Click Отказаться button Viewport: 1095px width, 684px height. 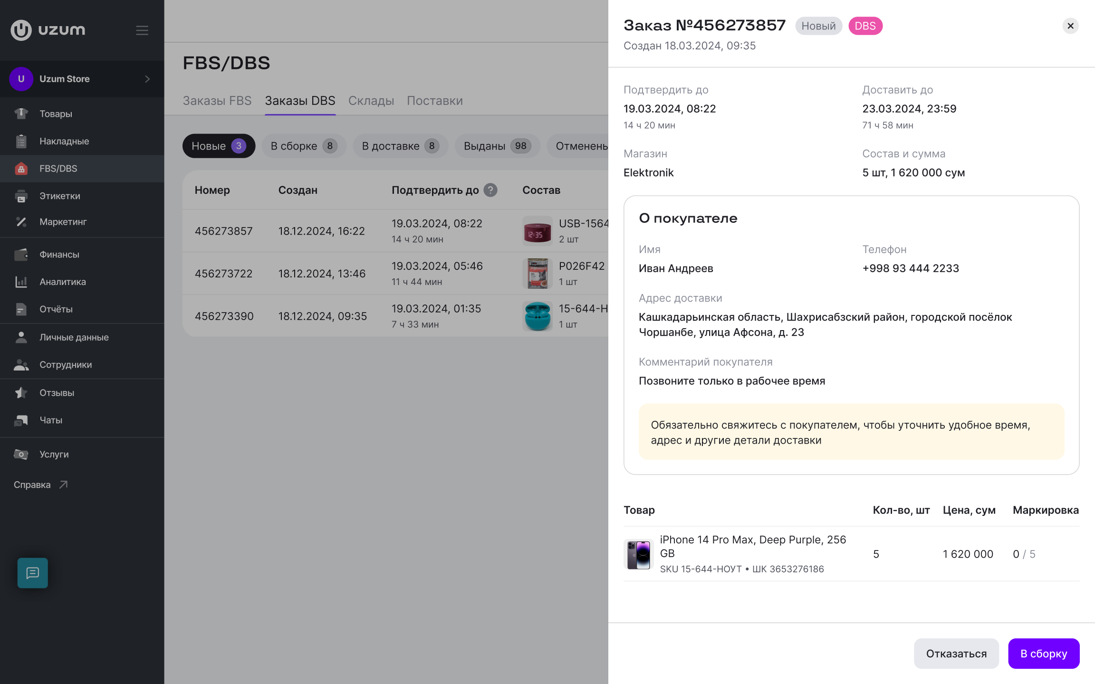(956, 654)
